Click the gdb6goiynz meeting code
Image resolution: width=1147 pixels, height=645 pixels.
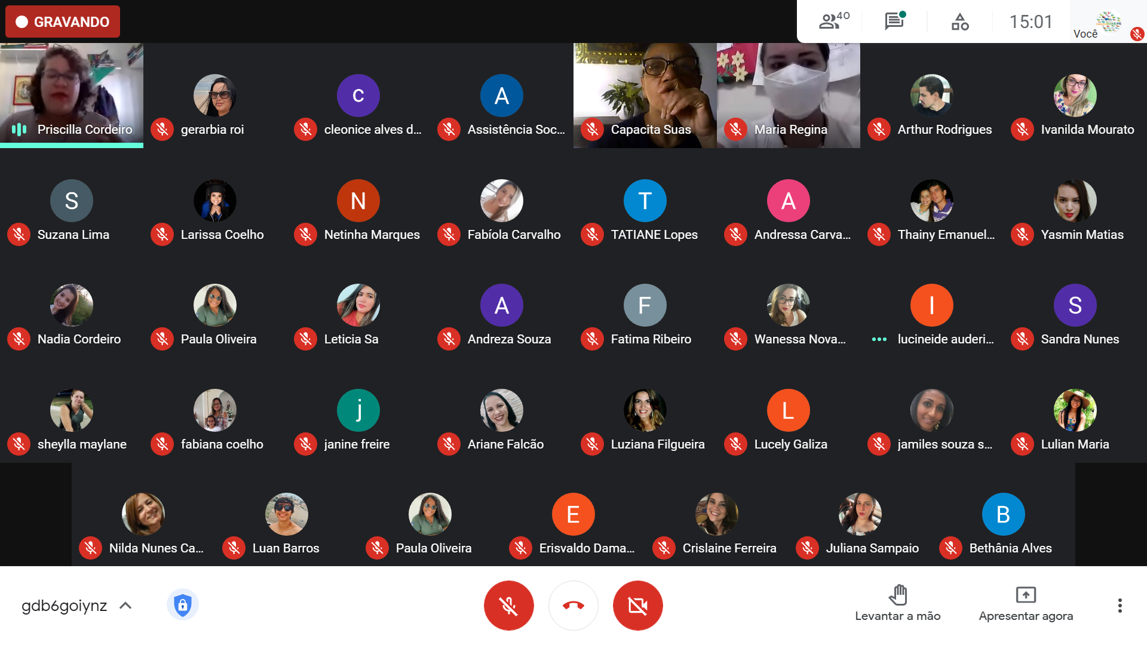click(x=64, y=606)
